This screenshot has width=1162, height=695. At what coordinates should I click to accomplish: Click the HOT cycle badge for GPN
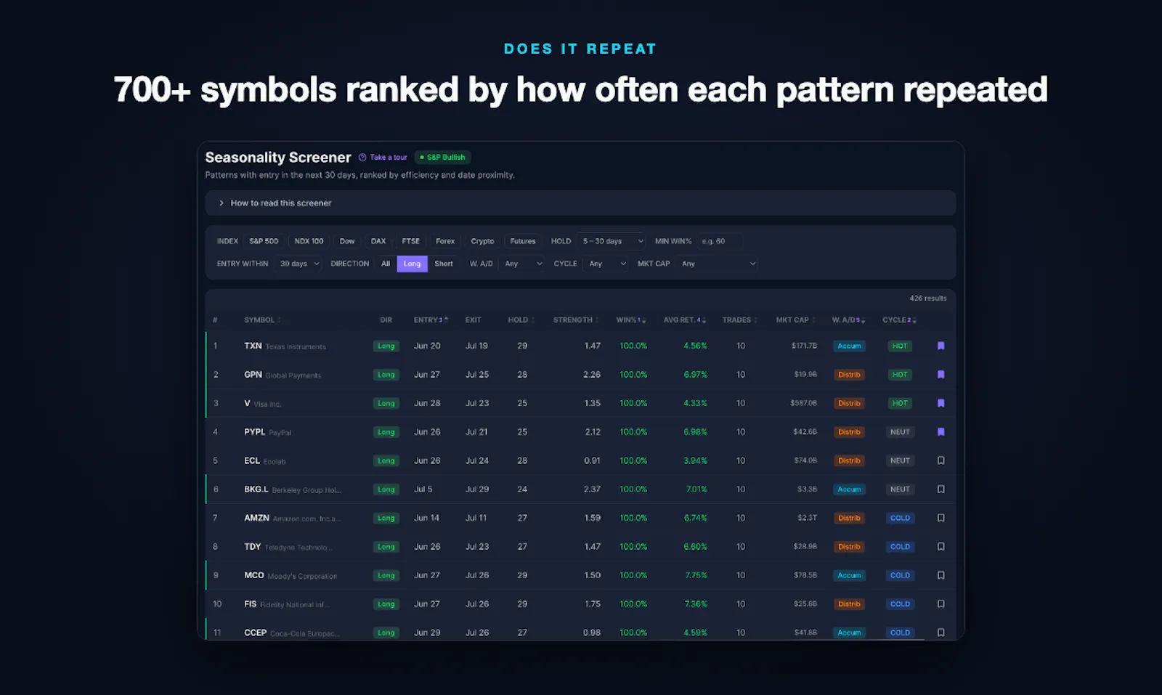(x=900, y=375)
